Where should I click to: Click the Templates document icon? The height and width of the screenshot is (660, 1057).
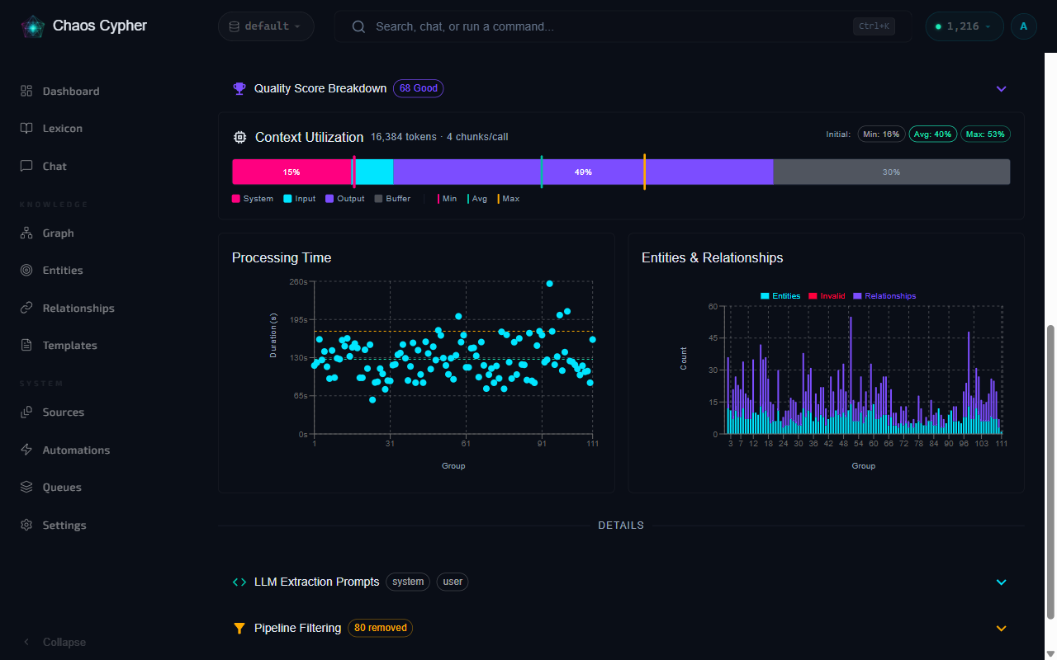click(x=26, y=346)
